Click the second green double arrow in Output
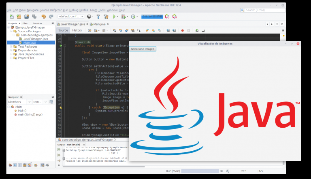The height and width of the screenshot is (179, 311). 59,155
